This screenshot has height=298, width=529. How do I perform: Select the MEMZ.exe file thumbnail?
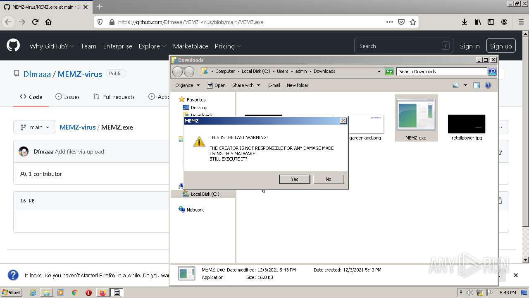point(416,118)
